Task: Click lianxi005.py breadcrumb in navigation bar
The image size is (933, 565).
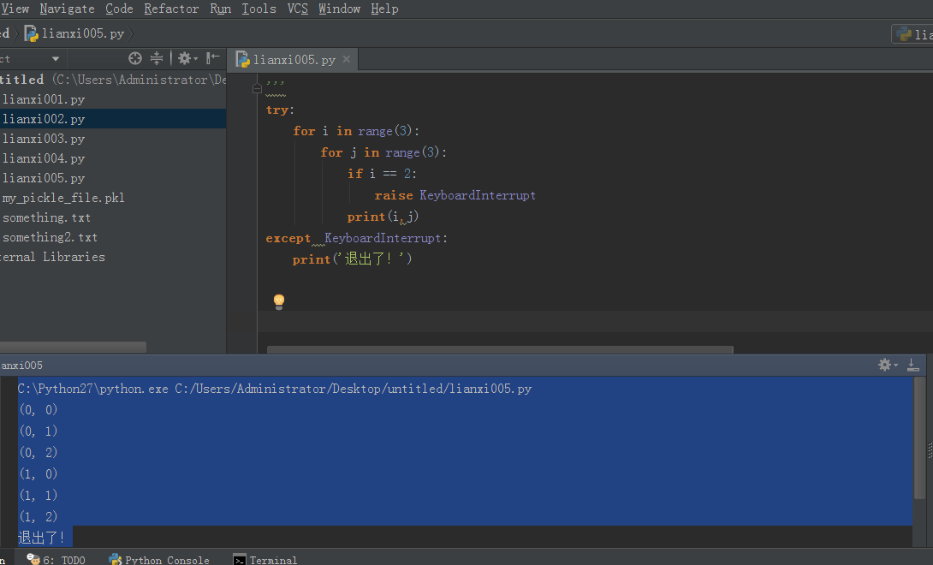Action: click(x=74, y=33)
